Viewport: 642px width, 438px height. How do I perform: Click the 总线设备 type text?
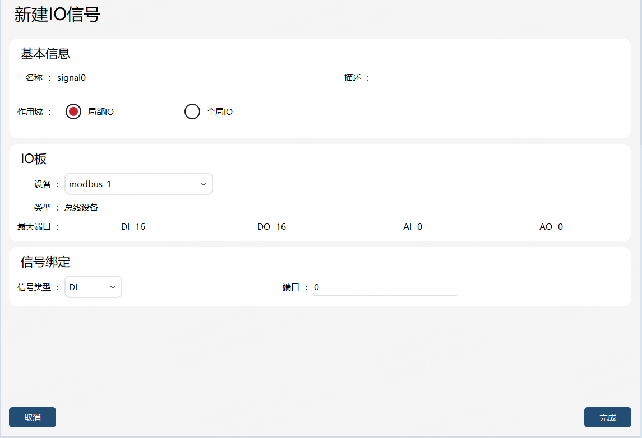pos(81,208)
